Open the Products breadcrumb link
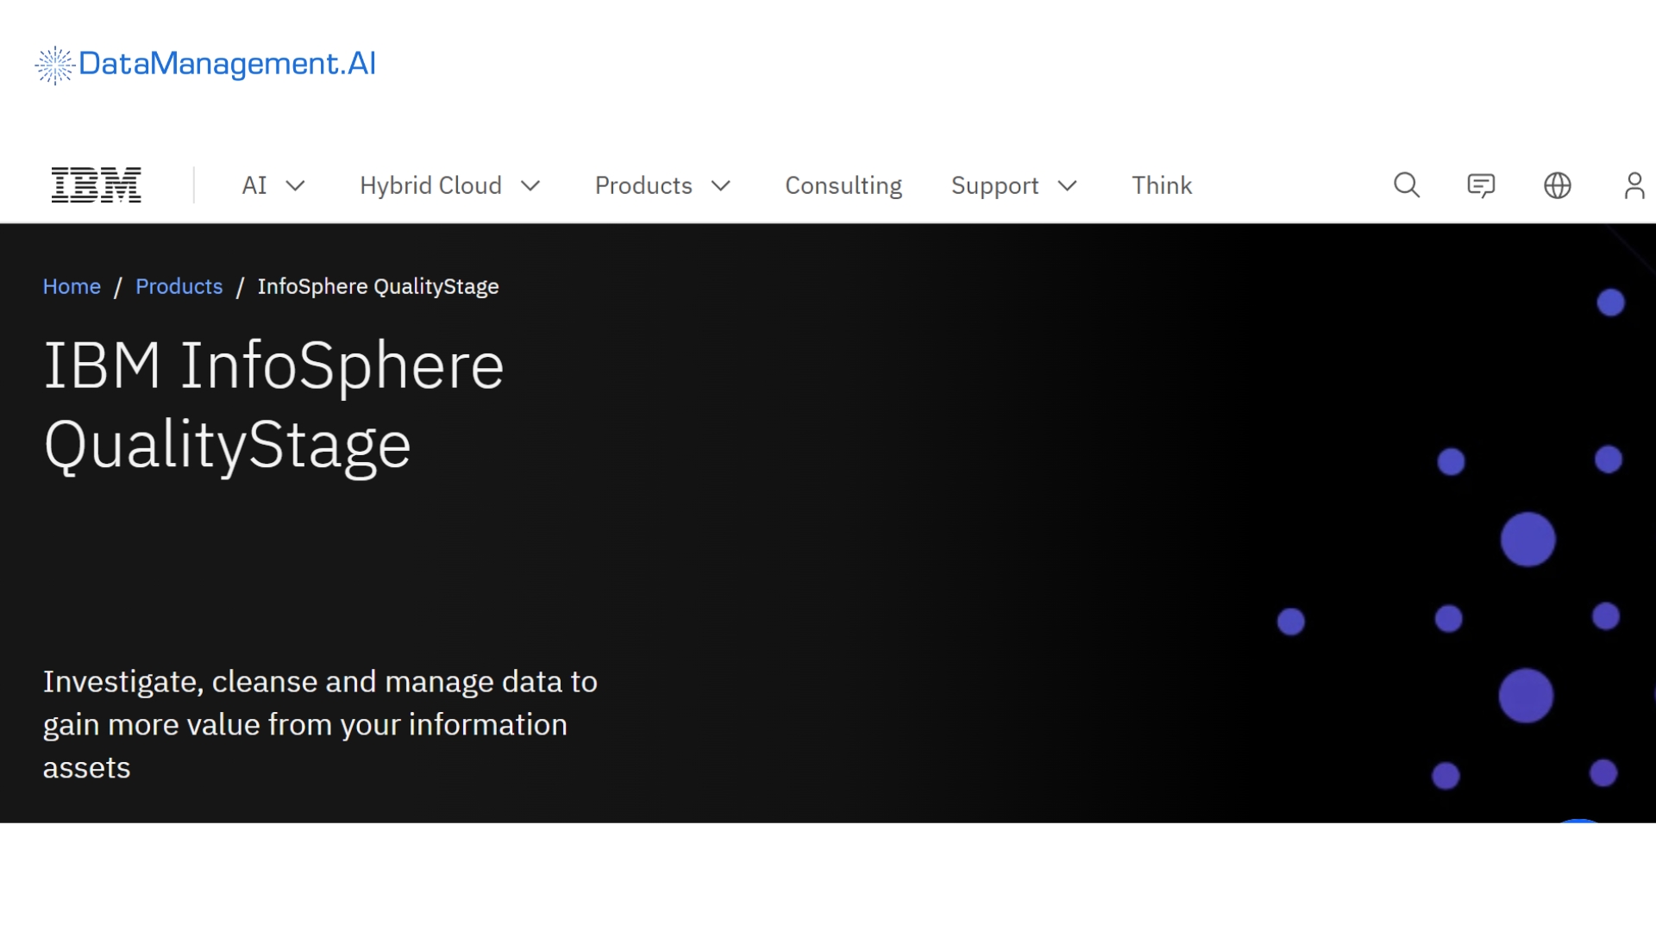 tap(179, 286)
